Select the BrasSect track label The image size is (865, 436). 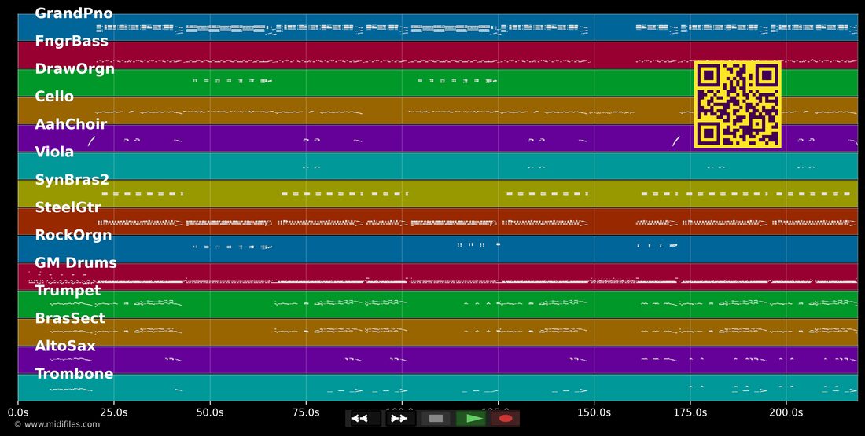point(70,318)
